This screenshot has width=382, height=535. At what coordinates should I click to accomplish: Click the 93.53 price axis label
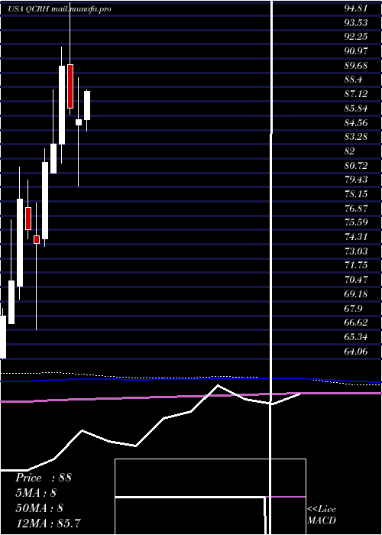coord(356,23)
